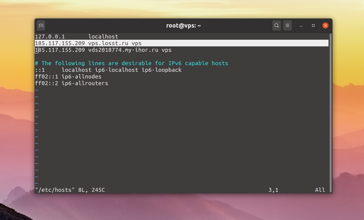Click 'ip6-loopback' text
Image resolution: width=364 pixels, height=220 pixels.
point(162,70)
